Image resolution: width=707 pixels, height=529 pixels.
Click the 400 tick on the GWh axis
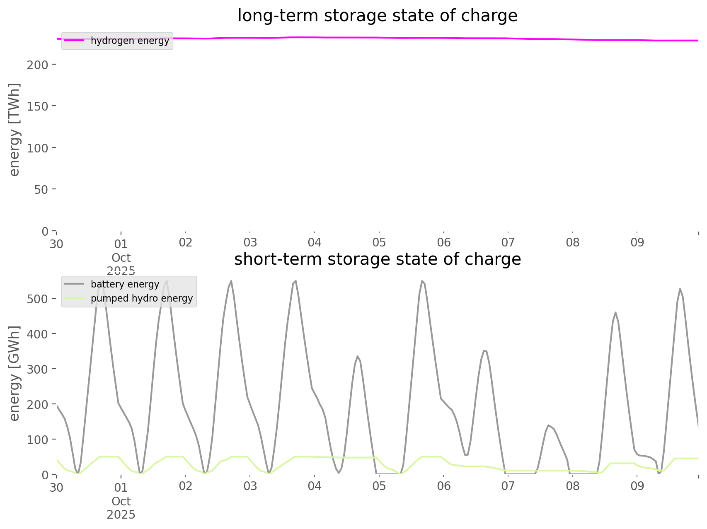point(38,333)
